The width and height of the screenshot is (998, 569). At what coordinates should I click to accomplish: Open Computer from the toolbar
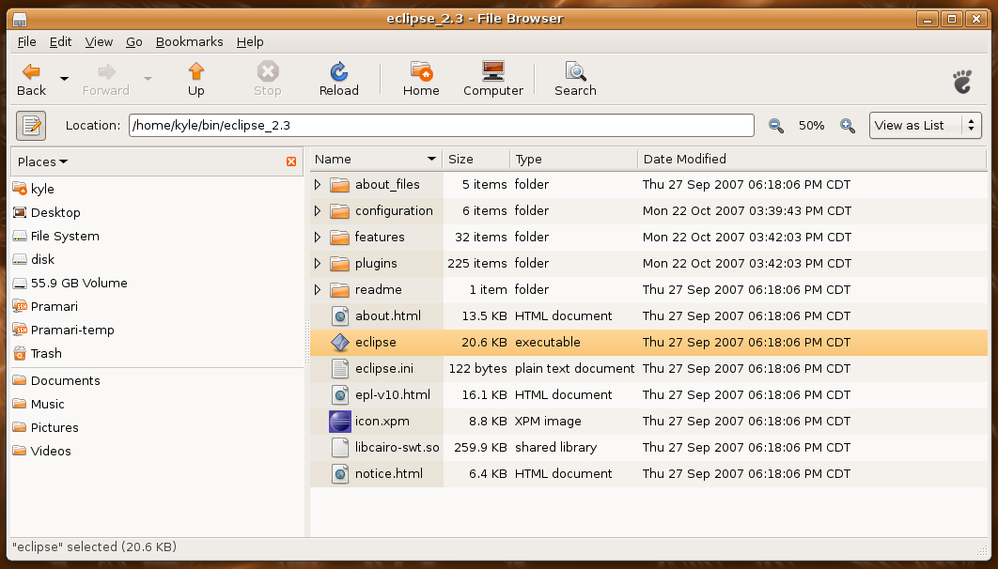click(493, 80)
